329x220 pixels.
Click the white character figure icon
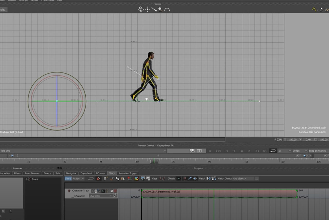coord(115,196)
